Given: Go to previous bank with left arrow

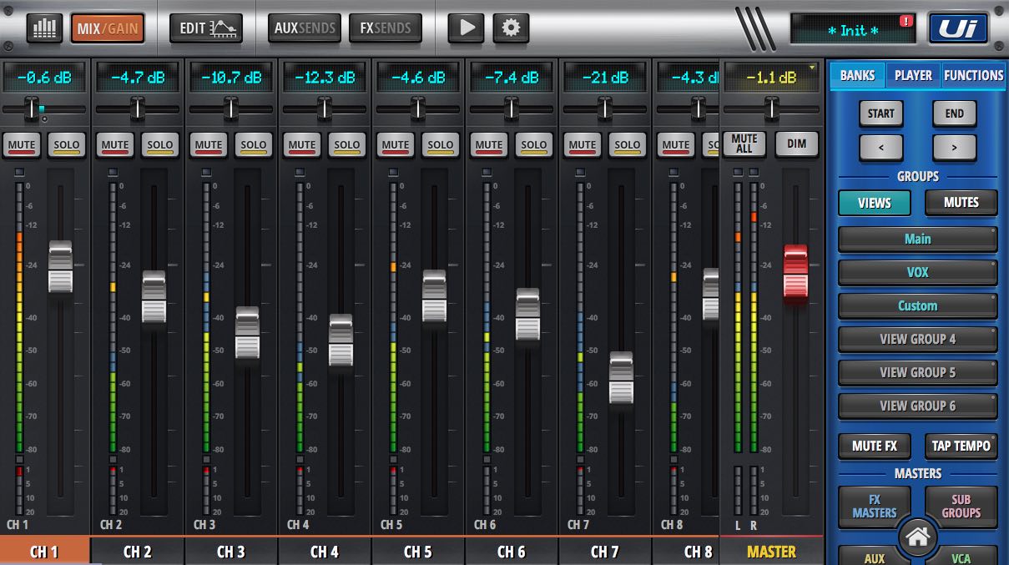Looking at the screenshot, I should coord(880,148).
